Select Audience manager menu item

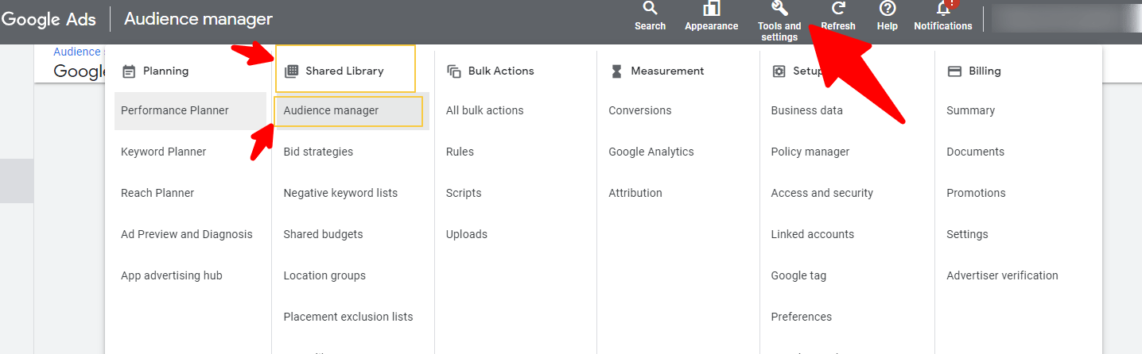(331, 110)
